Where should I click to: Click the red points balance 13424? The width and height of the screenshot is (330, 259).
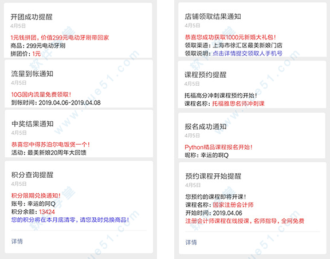pyautogui.click(x=47, y=212)
